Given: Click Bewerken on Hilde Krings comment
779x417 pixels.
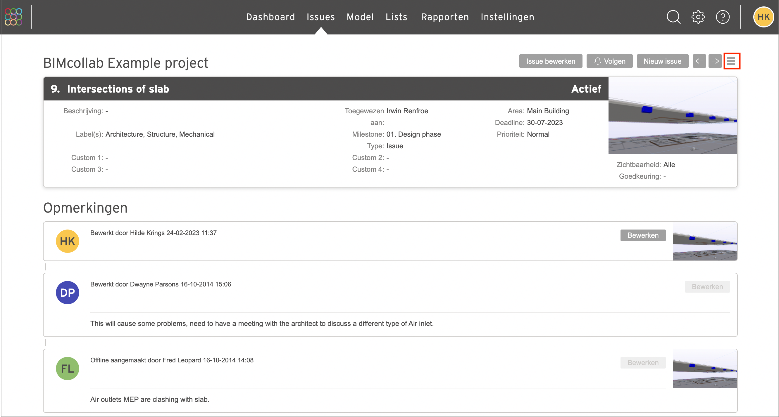Looking at the screenshot, I should [643, 236].
